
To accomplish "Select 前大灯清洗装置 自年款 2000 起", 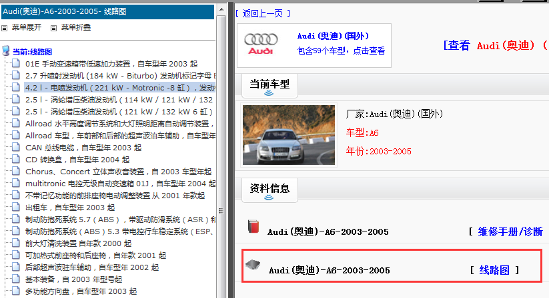I will click(x=79, y=243).
